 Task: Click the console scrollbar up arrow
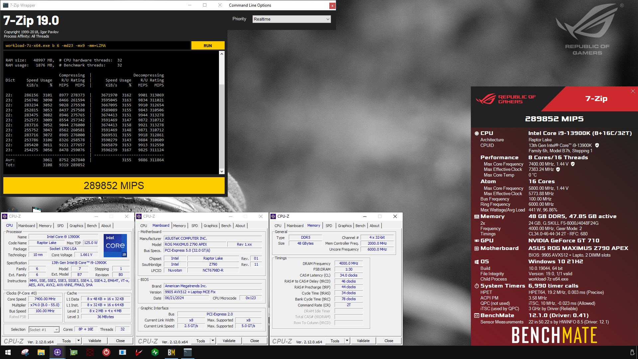[222, 54]
